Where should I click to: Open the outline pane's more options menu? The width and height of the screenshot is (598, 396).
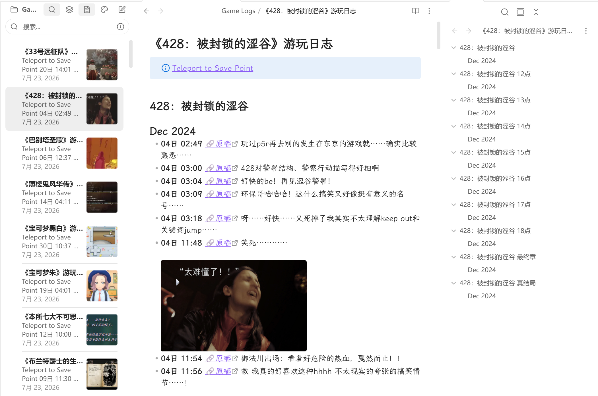tap(586, 31)
